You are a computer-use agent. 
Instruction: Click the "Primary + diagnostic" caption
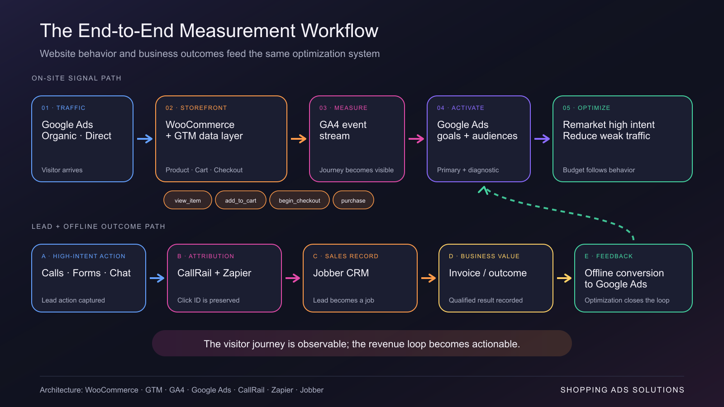tap(468, 170)
